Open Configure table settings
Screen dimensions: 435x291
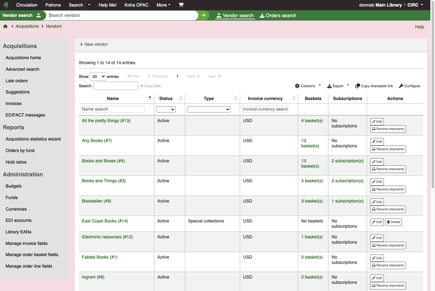[410, 86]
